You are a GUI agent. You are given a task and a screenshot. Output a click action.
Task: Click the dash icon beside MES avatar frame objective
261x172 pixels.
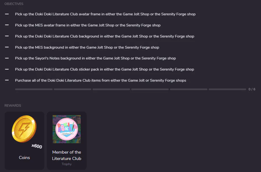click(7, 25)
